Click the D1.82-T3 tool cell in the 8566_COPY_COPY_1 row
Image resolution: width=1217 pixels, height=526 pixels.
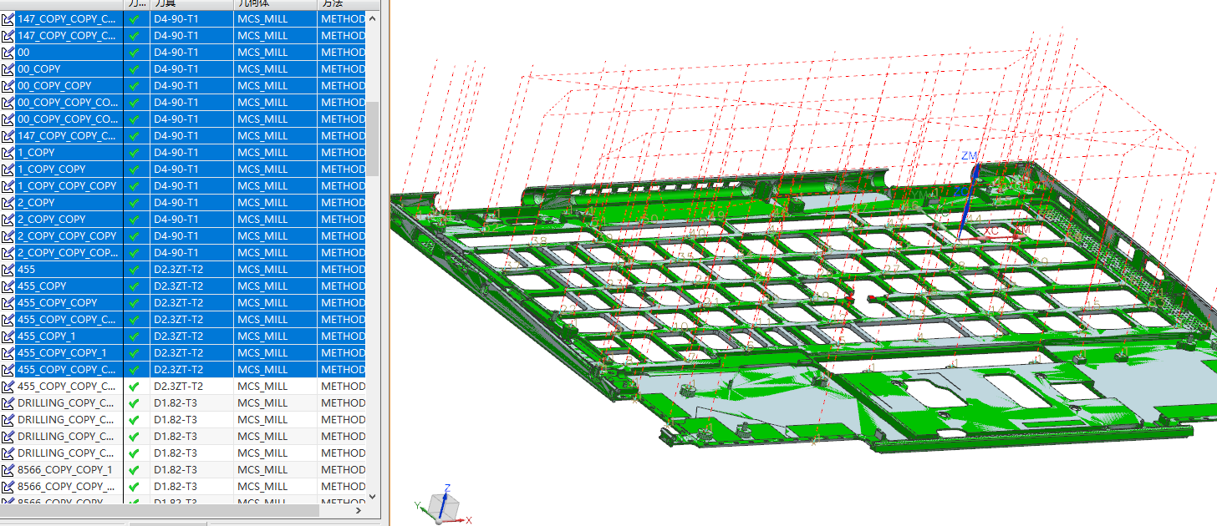(191, 470)
